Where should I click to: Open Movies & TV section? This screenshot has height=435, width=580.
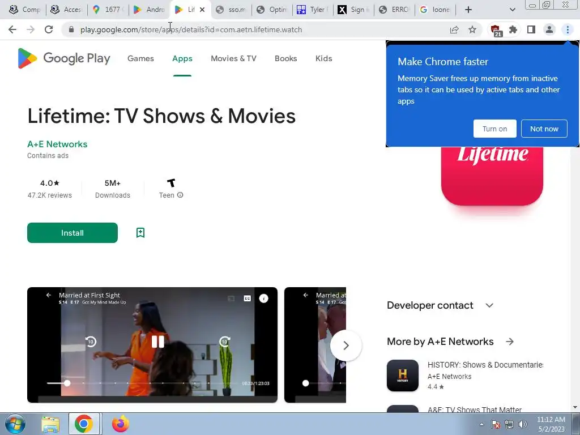click(233, 58)
